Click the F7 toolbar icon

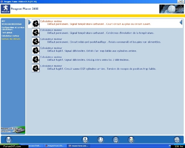point(100,140)
